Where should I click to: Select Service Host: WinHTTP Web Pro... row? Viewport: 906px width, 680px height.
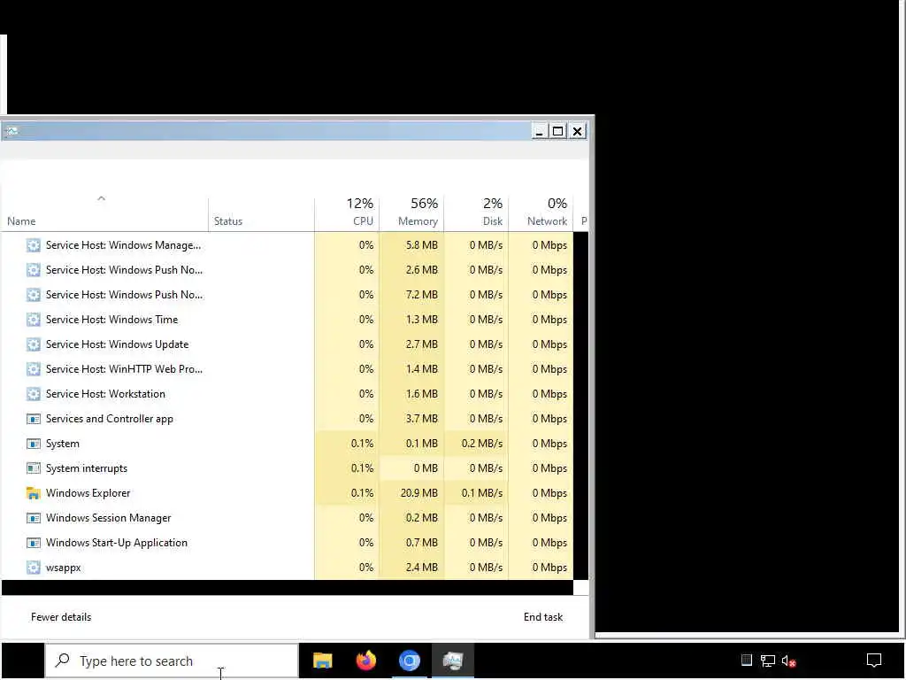pos(288,369)
